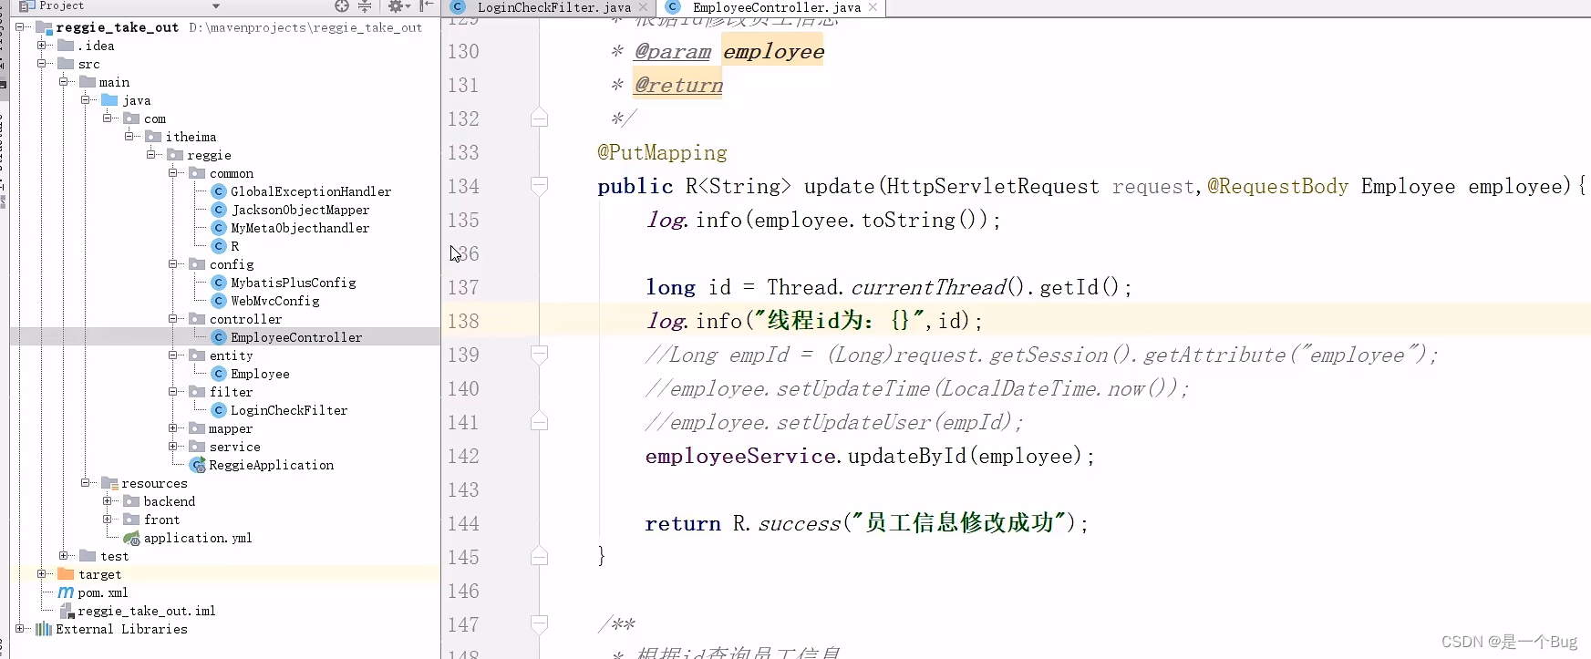This screenshot has width=1591, height=659.
Task: Fold the comment block end at line 141
Action: [x=539, y=422]
